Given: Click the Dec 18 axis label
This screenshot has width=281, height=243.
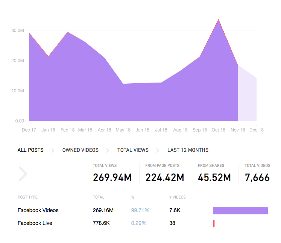Looking at the screenshot, I should point(257,130).
